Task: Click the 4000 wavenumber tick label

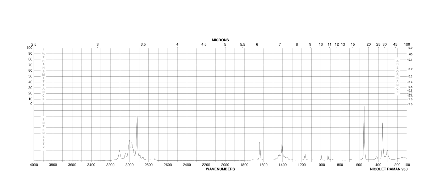Action: tap(34, 165)
